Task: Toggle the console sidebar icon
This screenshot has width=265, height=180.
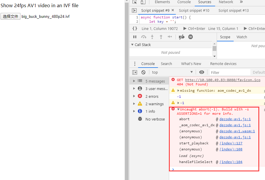Action: pos(135,72)
